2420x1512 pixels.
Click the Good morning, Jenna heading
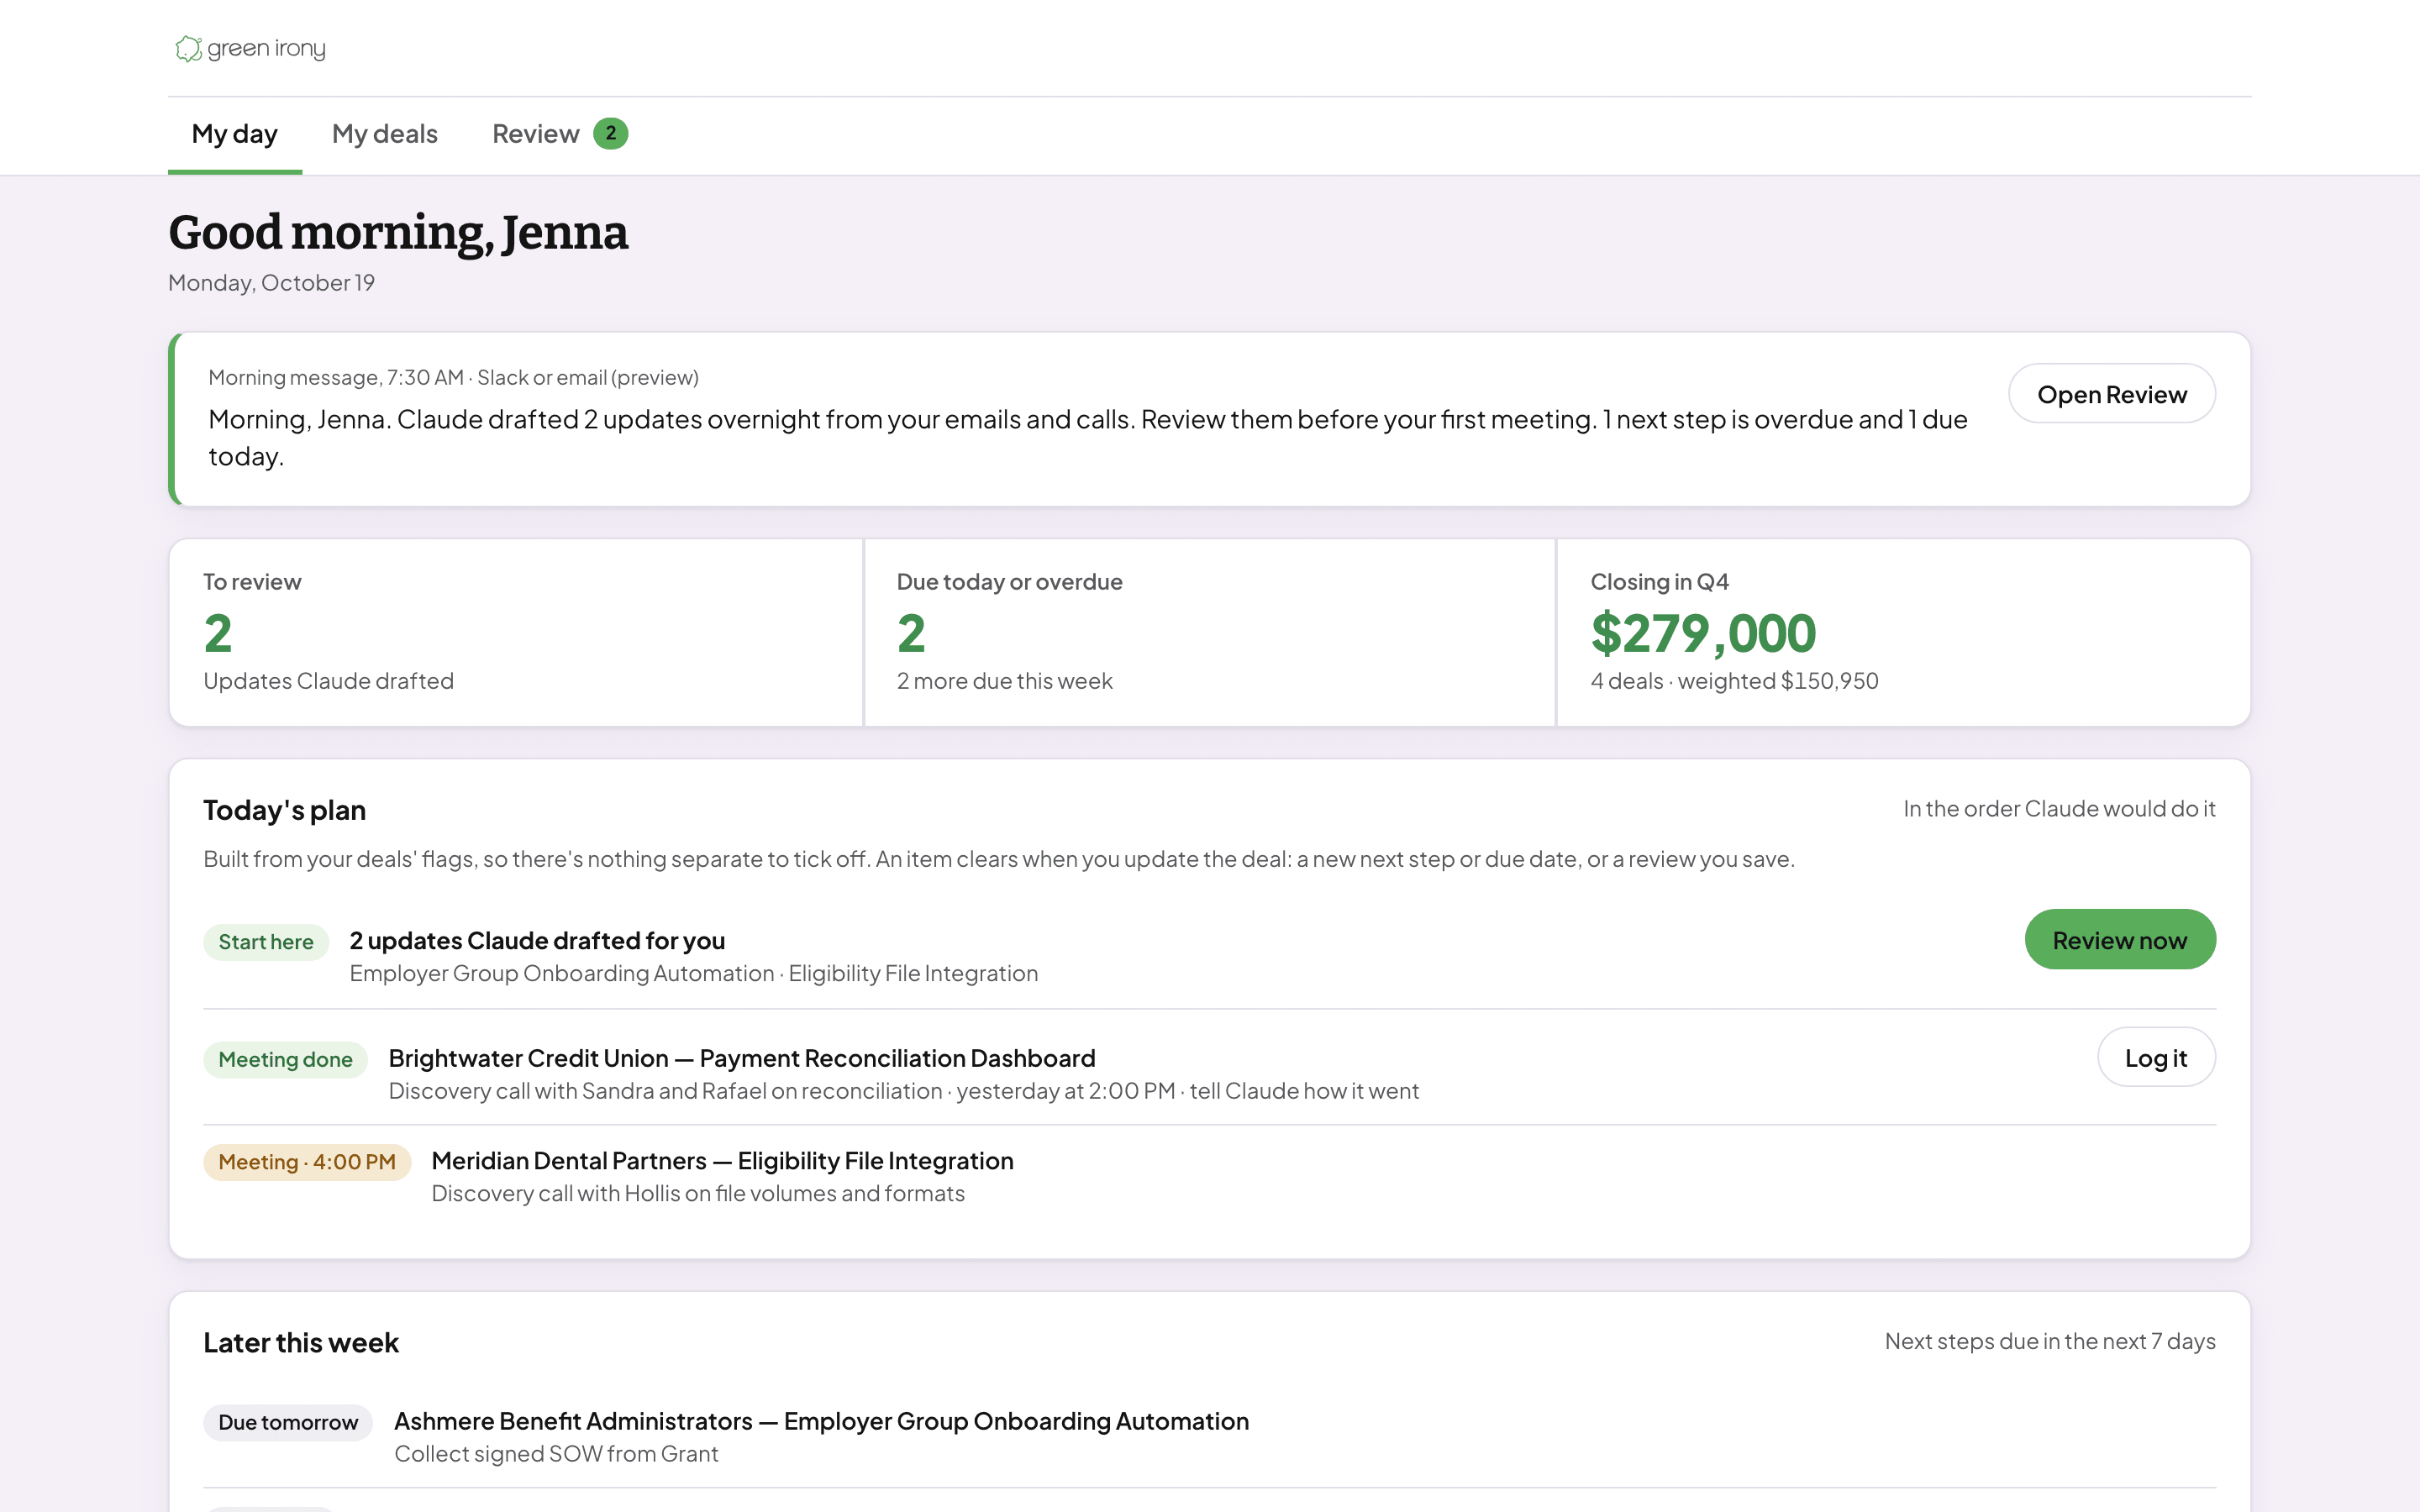click(x=398, y=232)
